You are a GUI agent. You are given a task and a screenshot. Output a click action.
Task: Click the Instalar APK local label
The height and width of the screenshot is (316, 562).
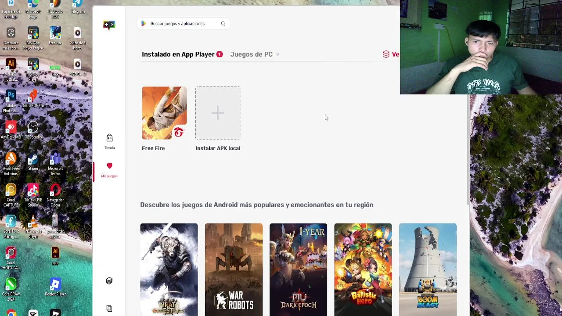click(x=218, y=148)
